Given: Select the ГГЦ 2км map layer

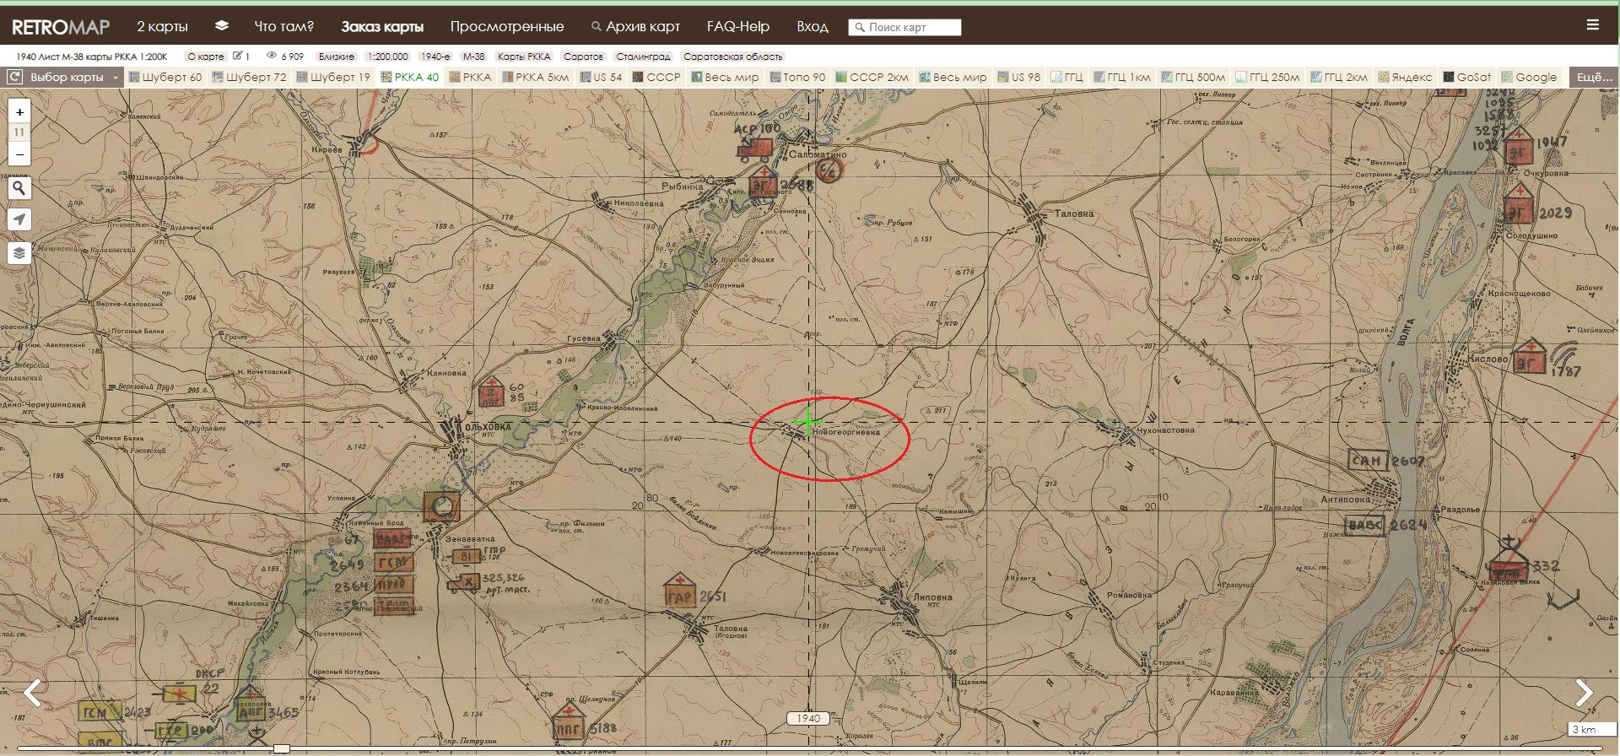Looking at the screenshot, I should (1339, 77).
